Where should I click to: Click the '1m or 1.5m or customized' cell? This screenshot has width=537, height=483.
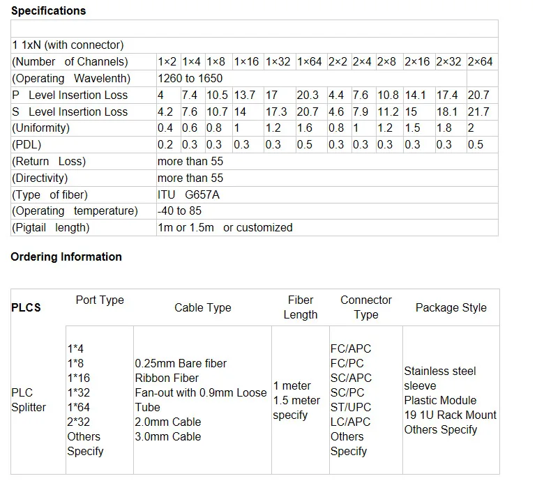point(225,228)
